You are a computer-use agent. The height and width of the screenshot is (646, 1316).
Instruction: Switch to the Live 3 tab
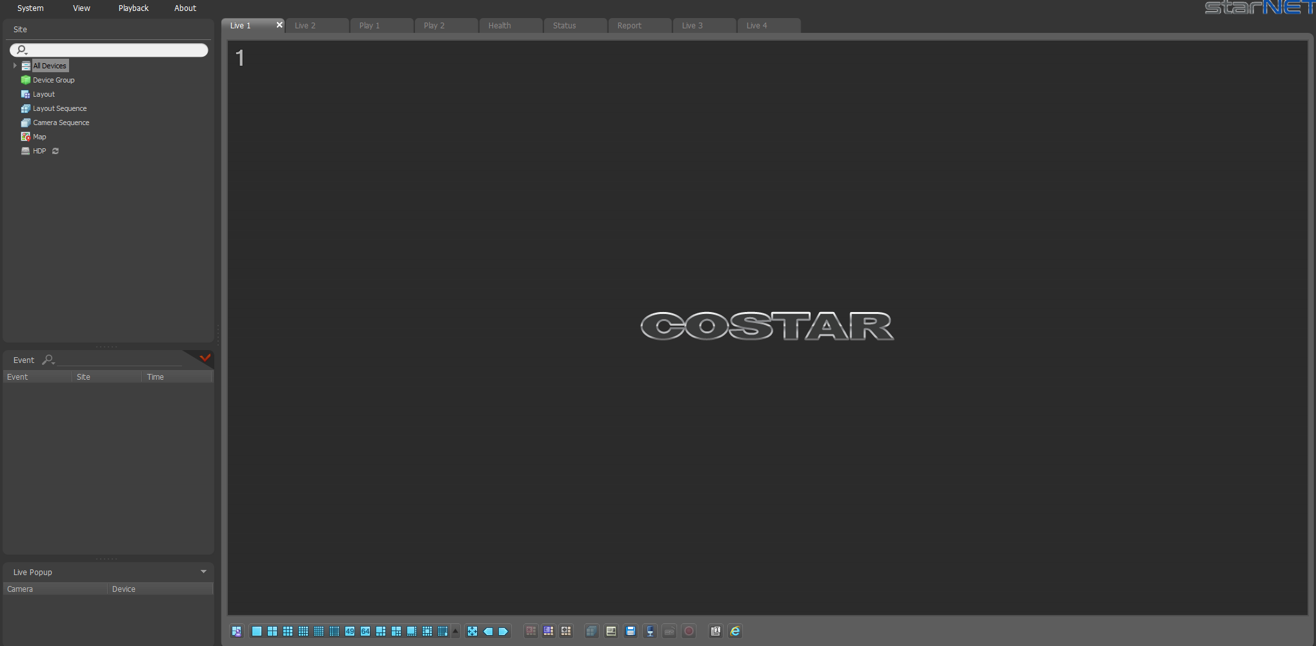click(704, 26)
